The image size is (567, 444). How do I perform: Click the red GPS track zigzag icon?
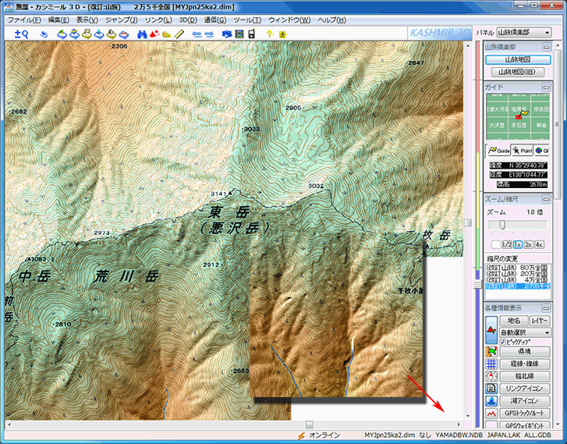pos(491,413)
